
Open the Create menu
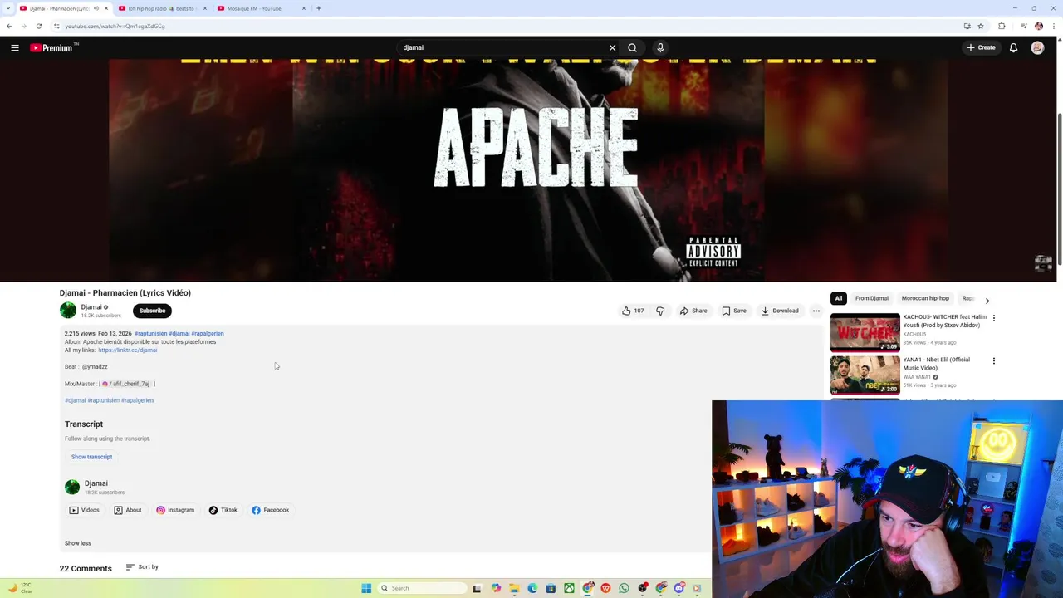981,47
